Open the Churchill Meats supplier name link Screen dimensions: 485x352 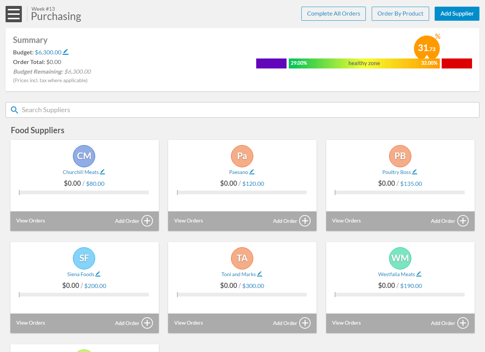click(81, 172)
